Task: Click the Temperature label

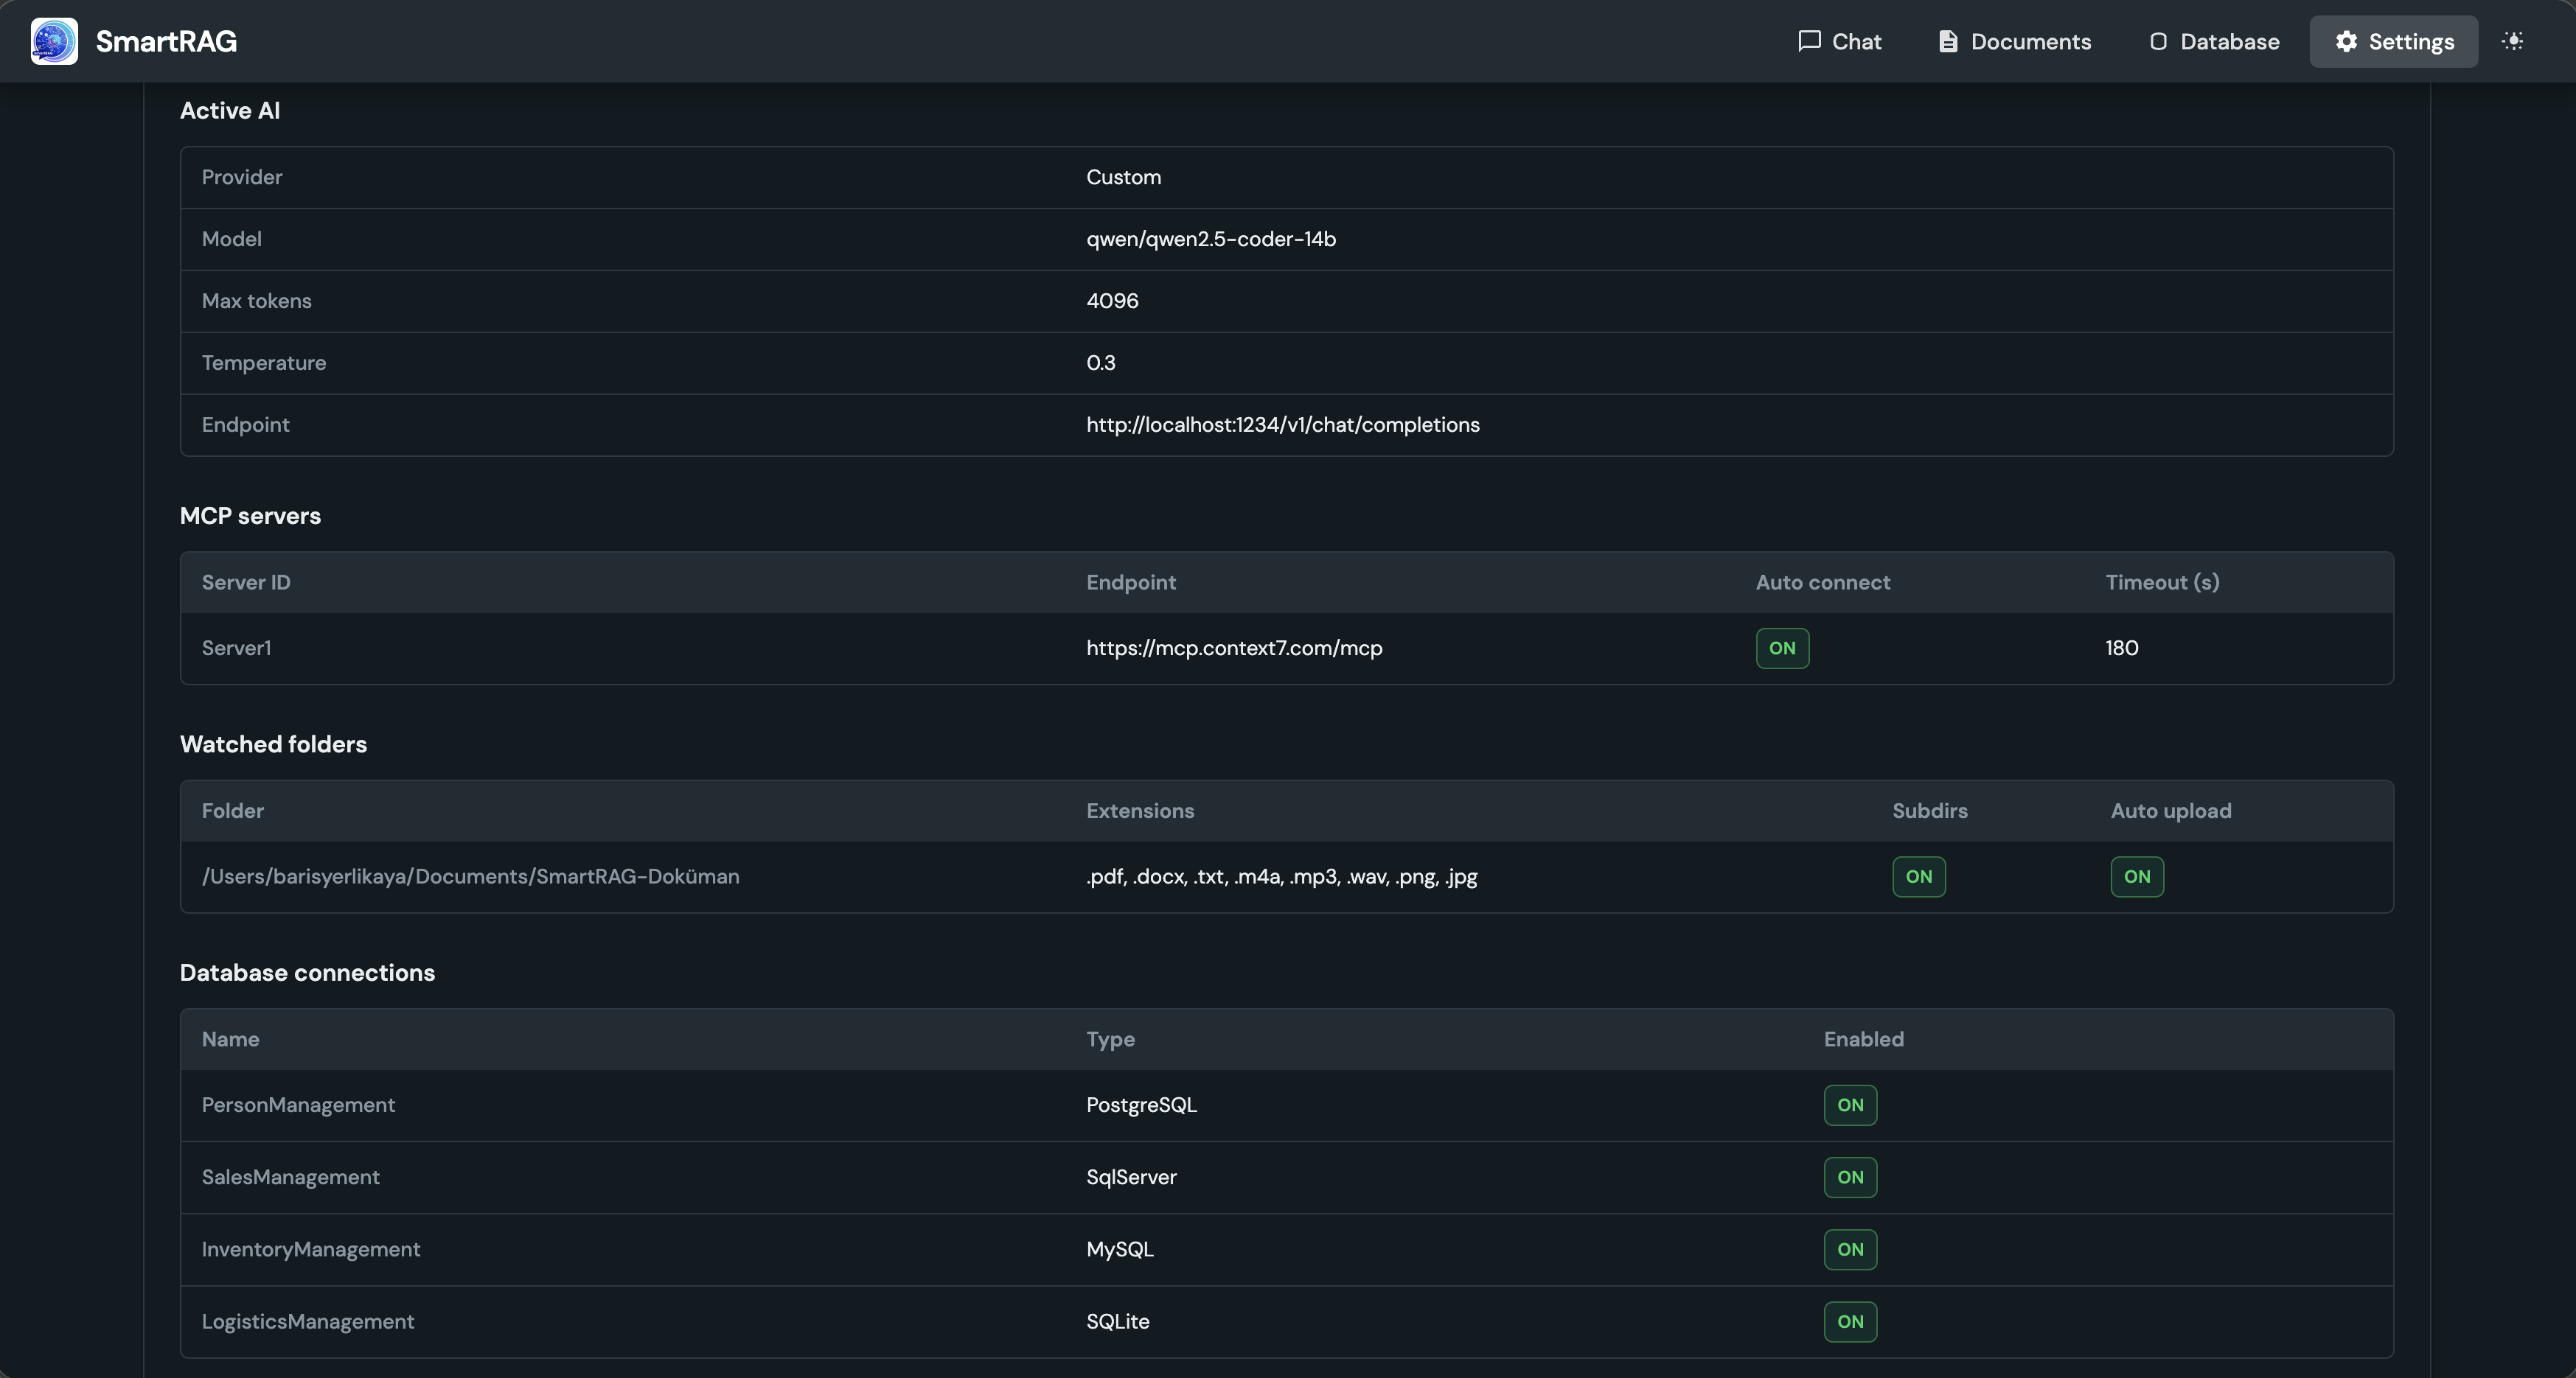Action: (x=264, y=363)
